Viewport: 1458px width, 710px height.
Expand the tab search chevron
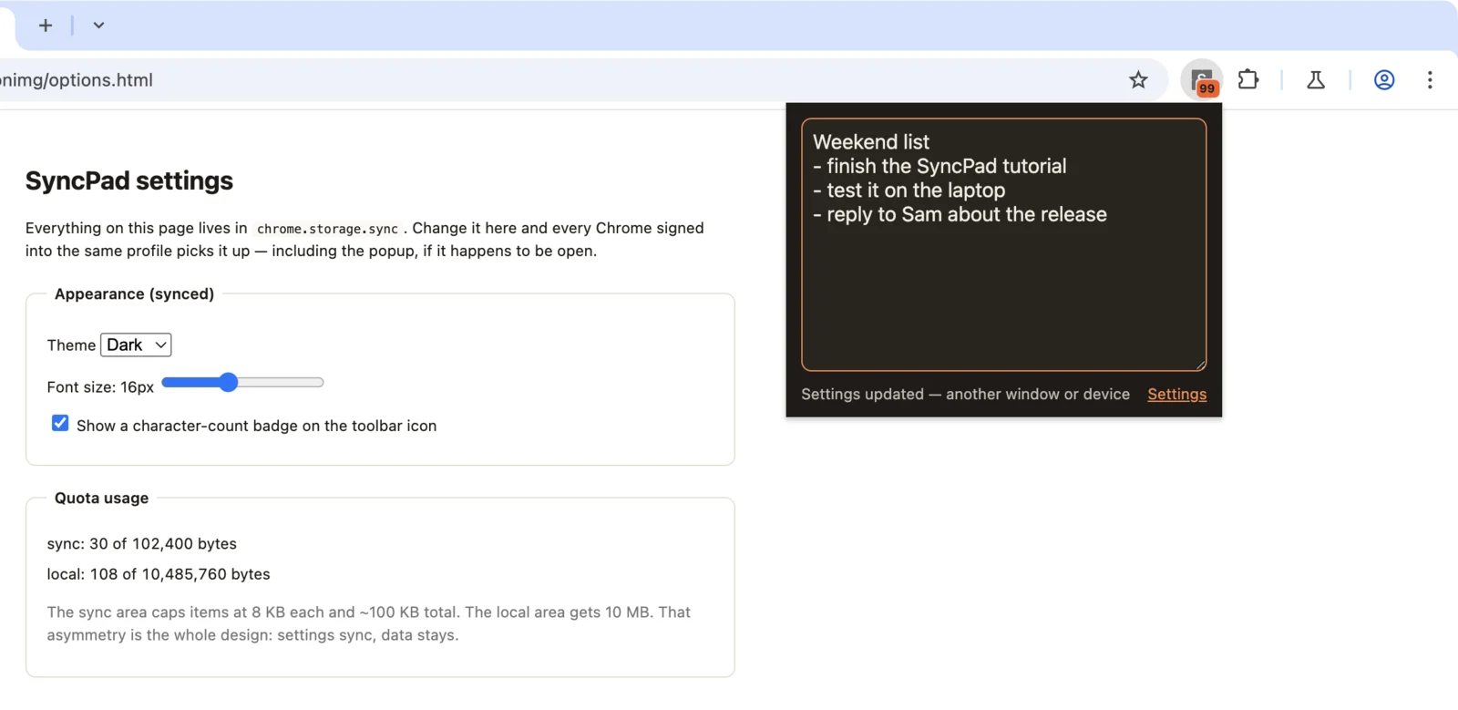(x=98, y=26)
